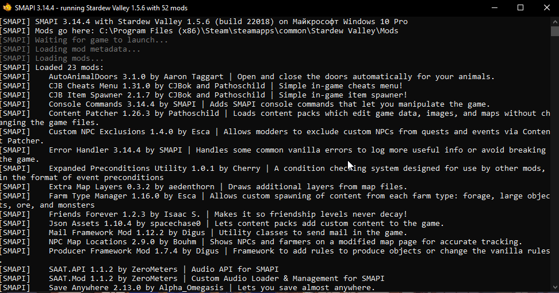Image resolution: width=559 pixels, height=293 pixels.
Task: Click the scrollbar up arrow
Action: pos(555,21)
